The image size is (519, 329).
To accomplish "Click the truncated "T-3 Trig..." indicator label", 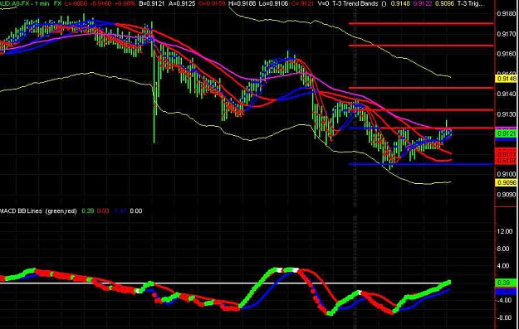I will click(x=471, y=4).
